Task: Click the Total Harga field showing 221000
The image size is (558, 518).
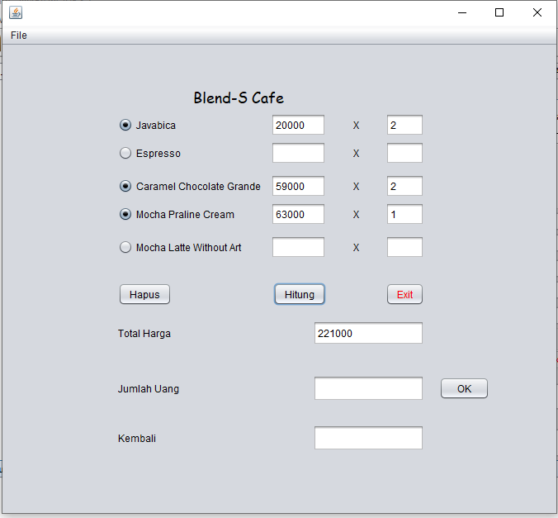Action: click(x=368, y=333)
